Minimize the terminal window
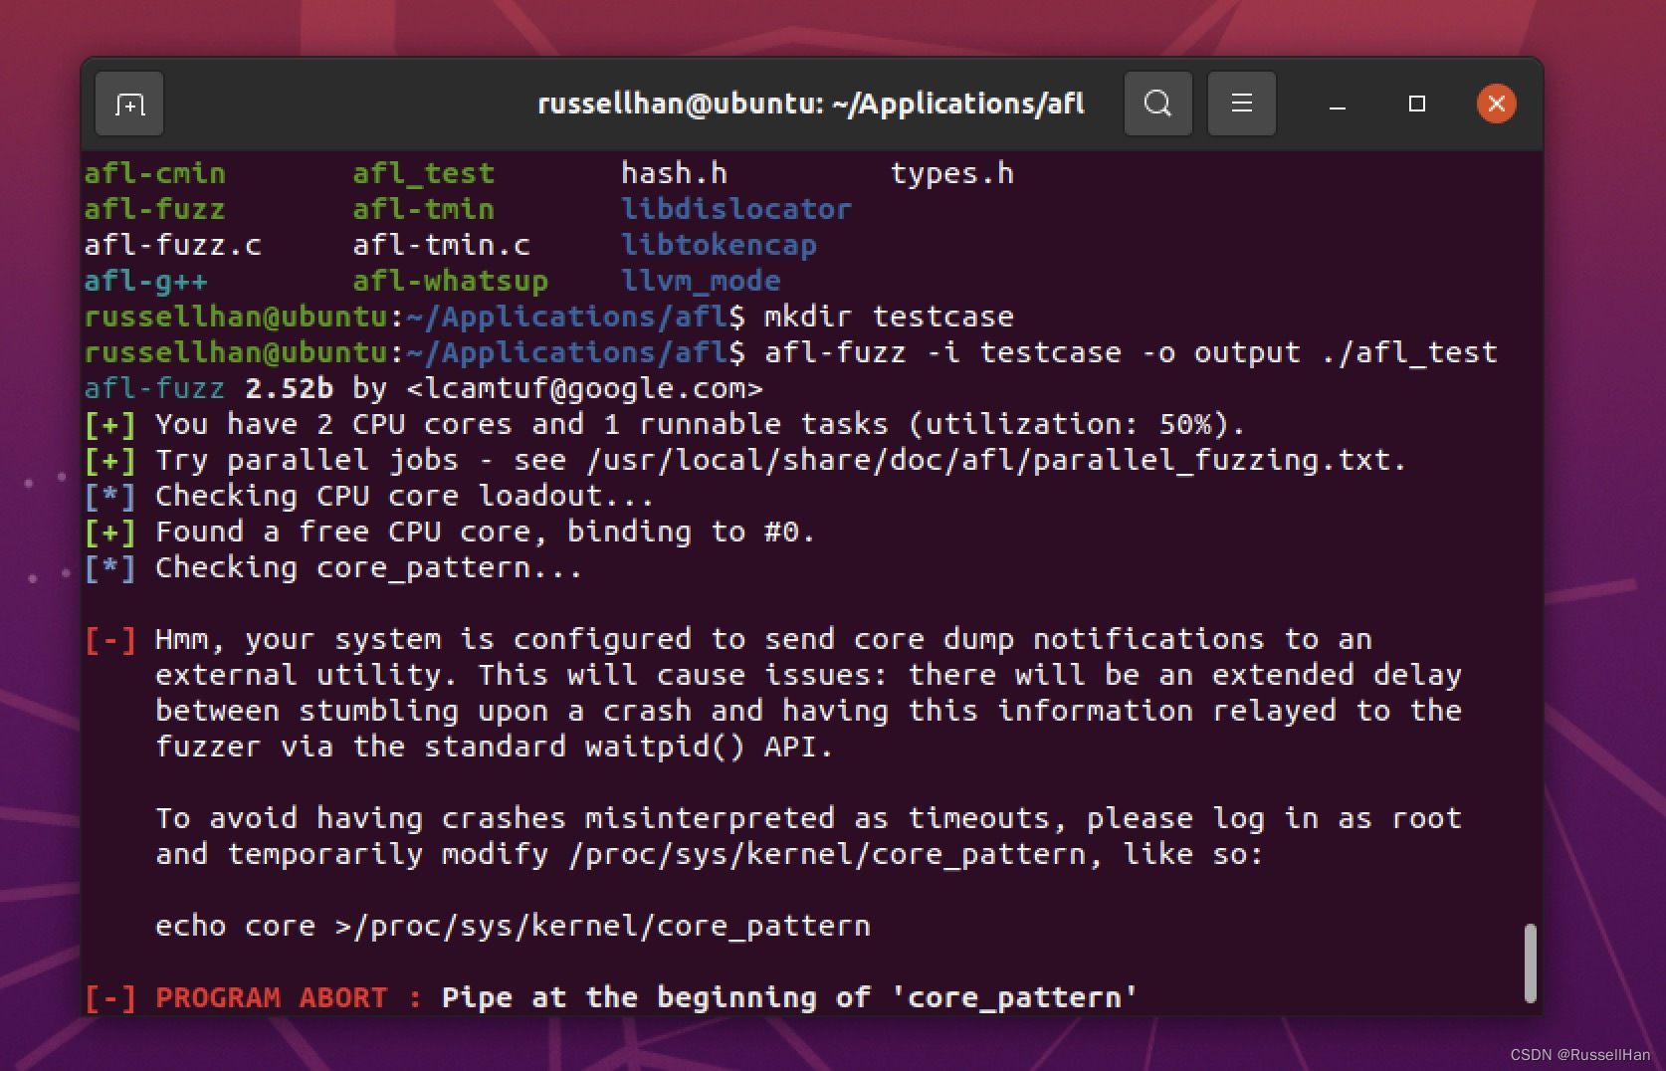Image resolution: width=1666 pixels, height=1071 pixels. tap(1338, 104)
